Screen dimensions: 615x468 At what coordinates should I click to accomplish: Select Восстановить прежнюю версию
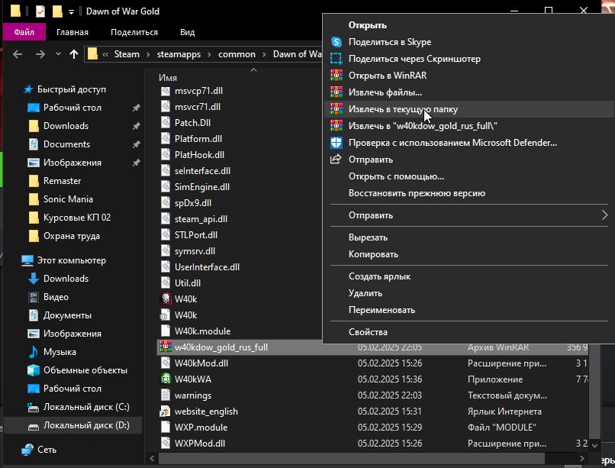[468, 193]
